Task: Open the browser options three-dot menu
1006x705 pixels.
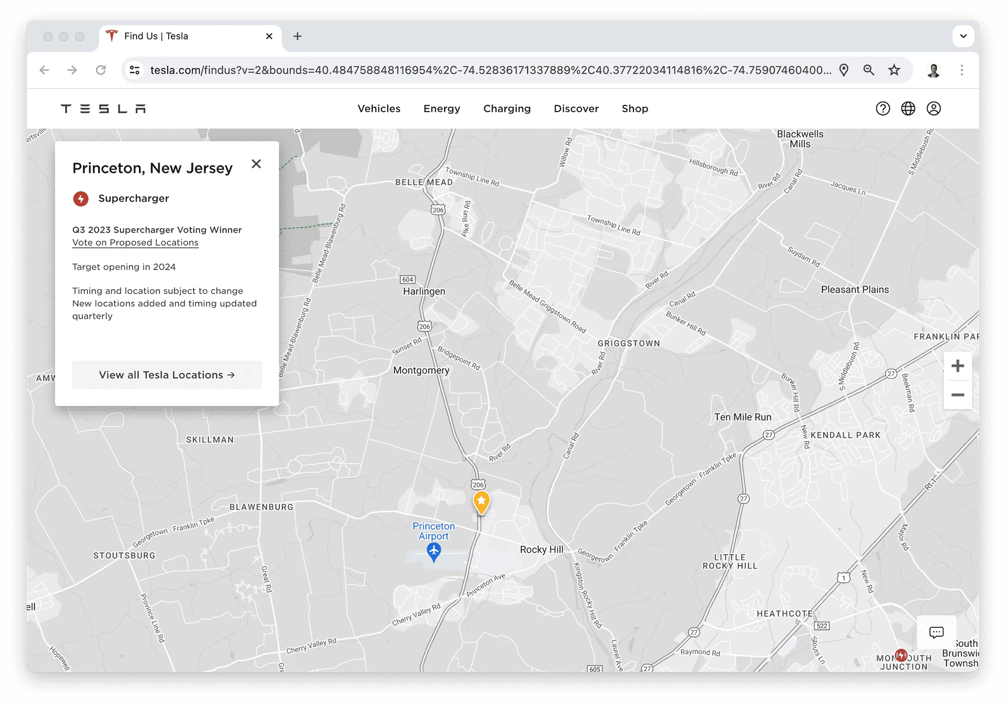Action: pos(961,70)
